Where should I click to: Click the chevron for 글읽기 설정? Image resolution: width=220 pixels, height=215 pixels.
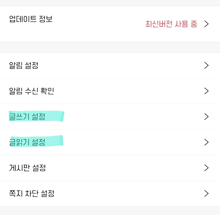tap(207, 142)
